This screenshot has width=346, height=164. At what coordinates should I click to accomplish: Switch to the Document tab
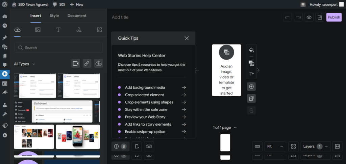click(x=77, y=15)
